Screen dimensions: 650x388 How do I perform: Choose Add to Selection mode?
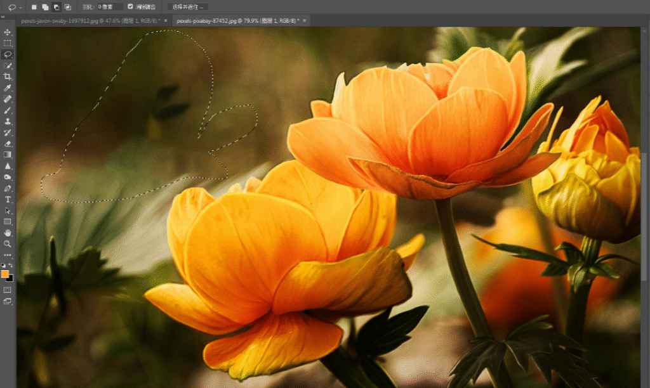[x=45, y=7]
